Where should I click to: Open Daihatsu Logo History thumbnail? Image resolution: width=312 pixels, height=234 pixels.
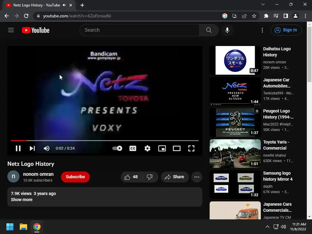235,60
